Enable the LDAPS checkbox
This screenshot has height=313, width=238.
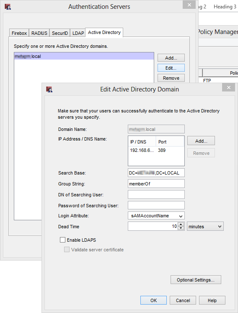pyautogui.click(x=62, y=240)
